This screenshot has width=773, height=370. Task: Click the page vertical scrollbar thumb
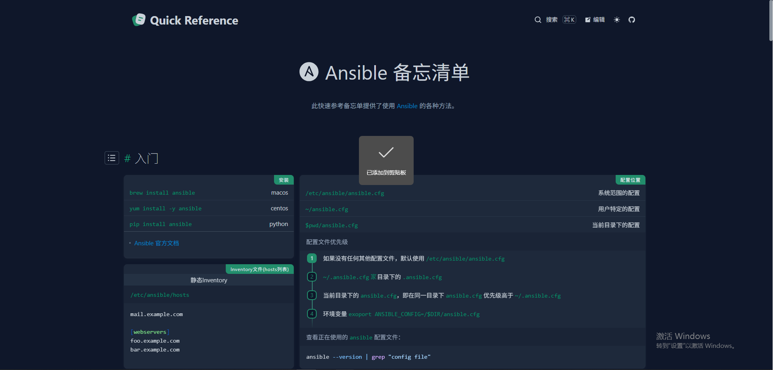[771, 20]
